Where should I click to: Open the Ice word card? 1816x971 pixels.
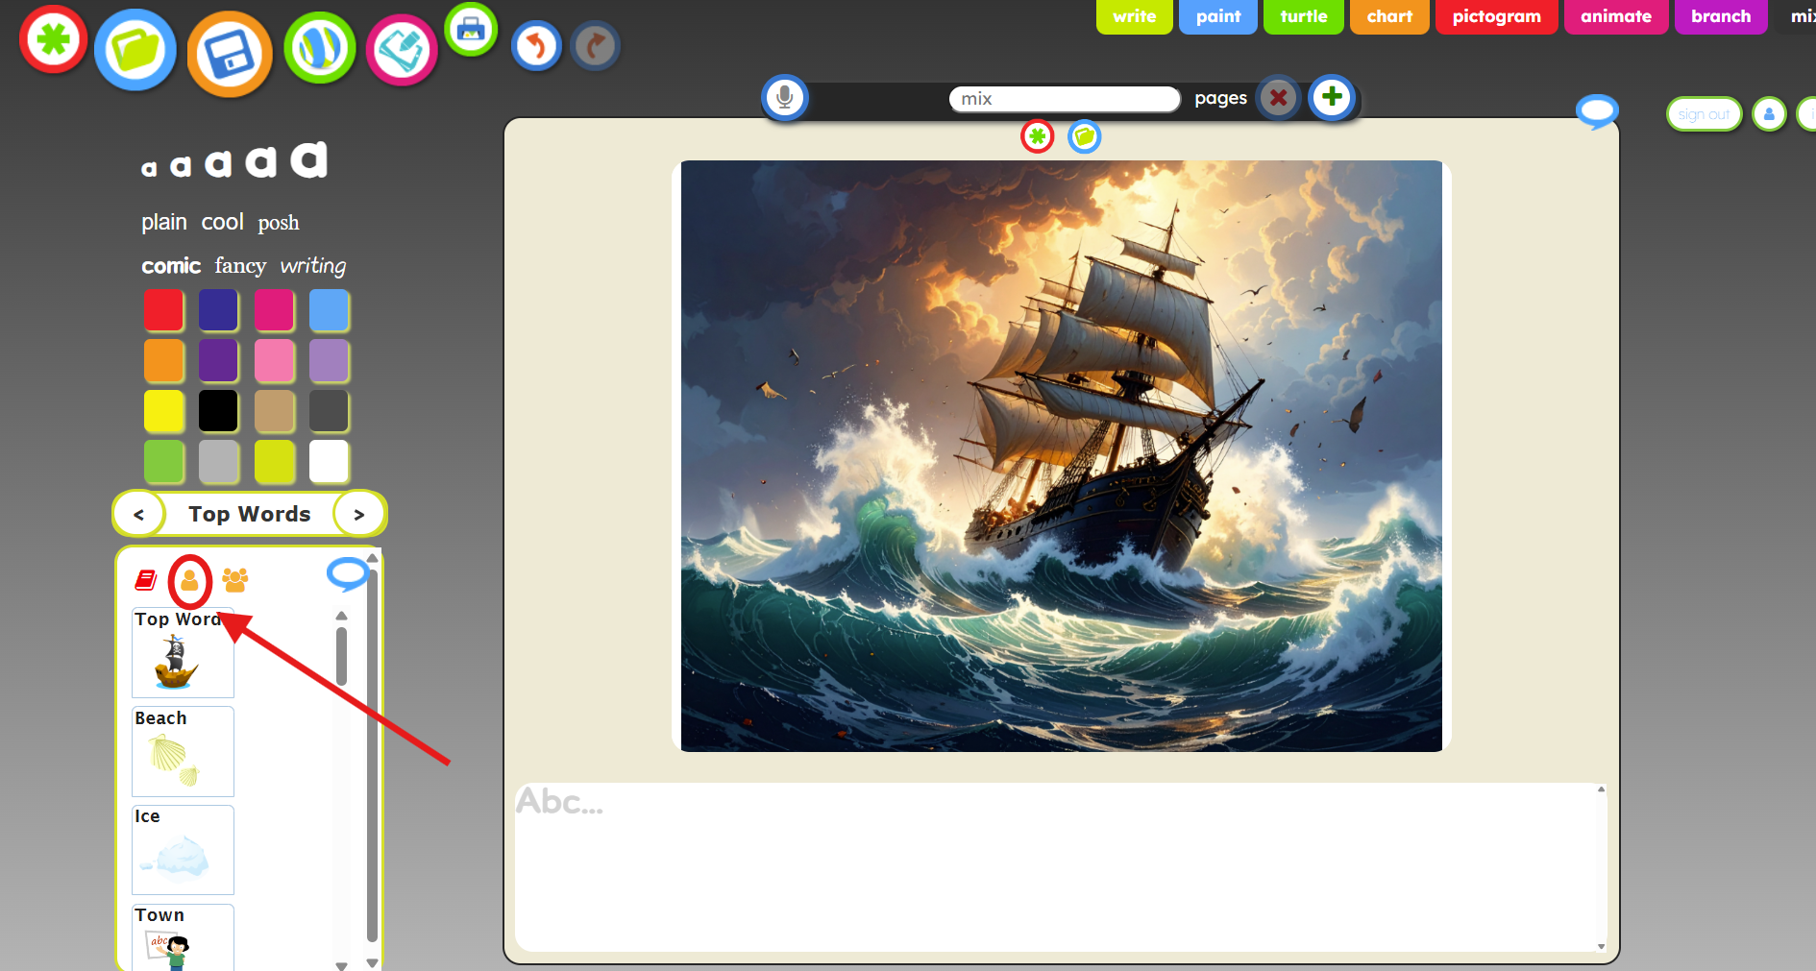pyautogui.click(x=183, y=850)
